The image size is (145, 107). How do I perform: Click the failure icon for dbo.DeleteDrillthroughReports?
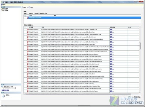click(28, 69)
